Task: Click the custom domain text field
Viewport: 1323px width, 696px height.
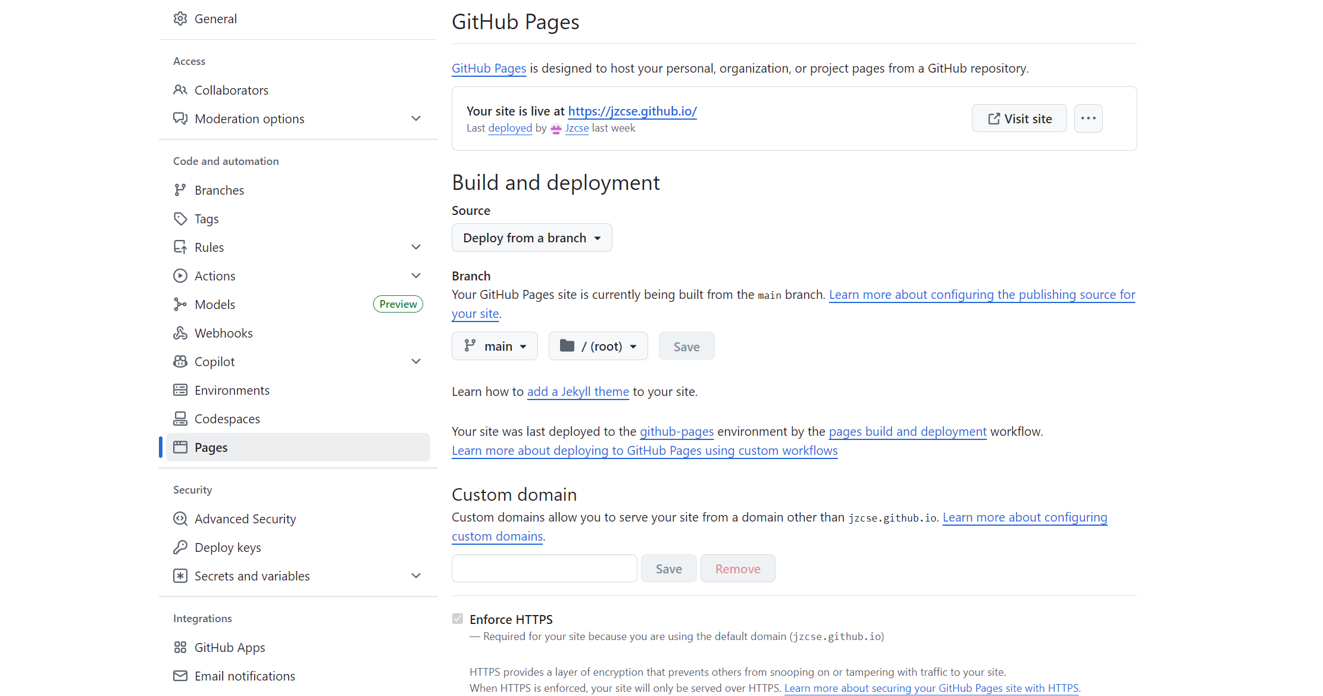Action: point(544,569)
